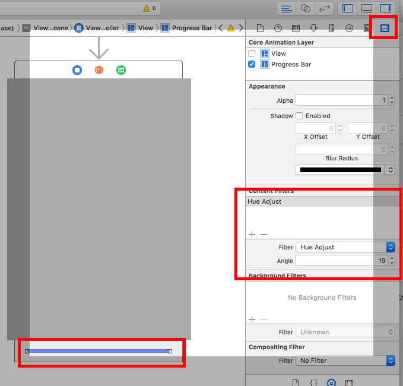Viewport: 403px width, 386px height.
Task: Open the Quick Help inspector
Action: (x=278, y=28)
